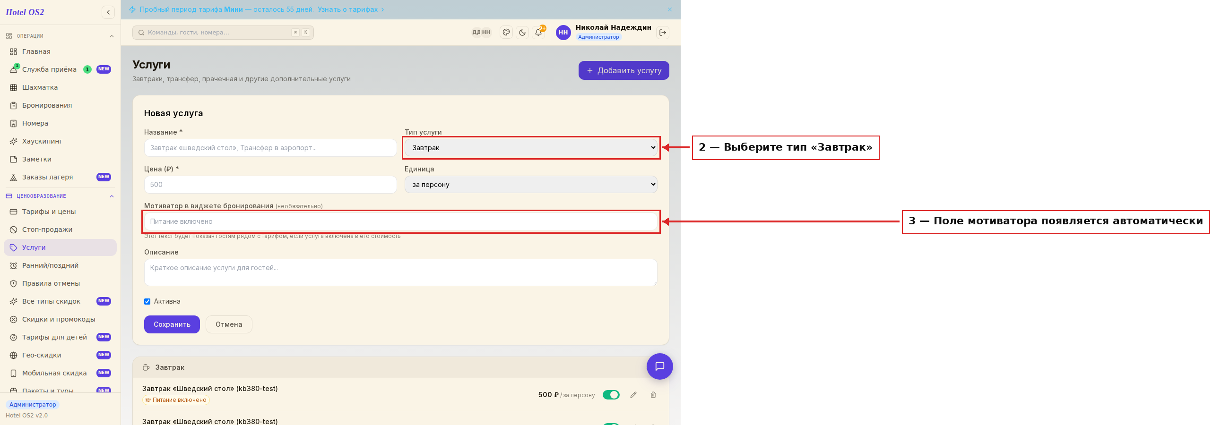Open the floating chat bubble button
1221x425 pixels.
(659, 366)
